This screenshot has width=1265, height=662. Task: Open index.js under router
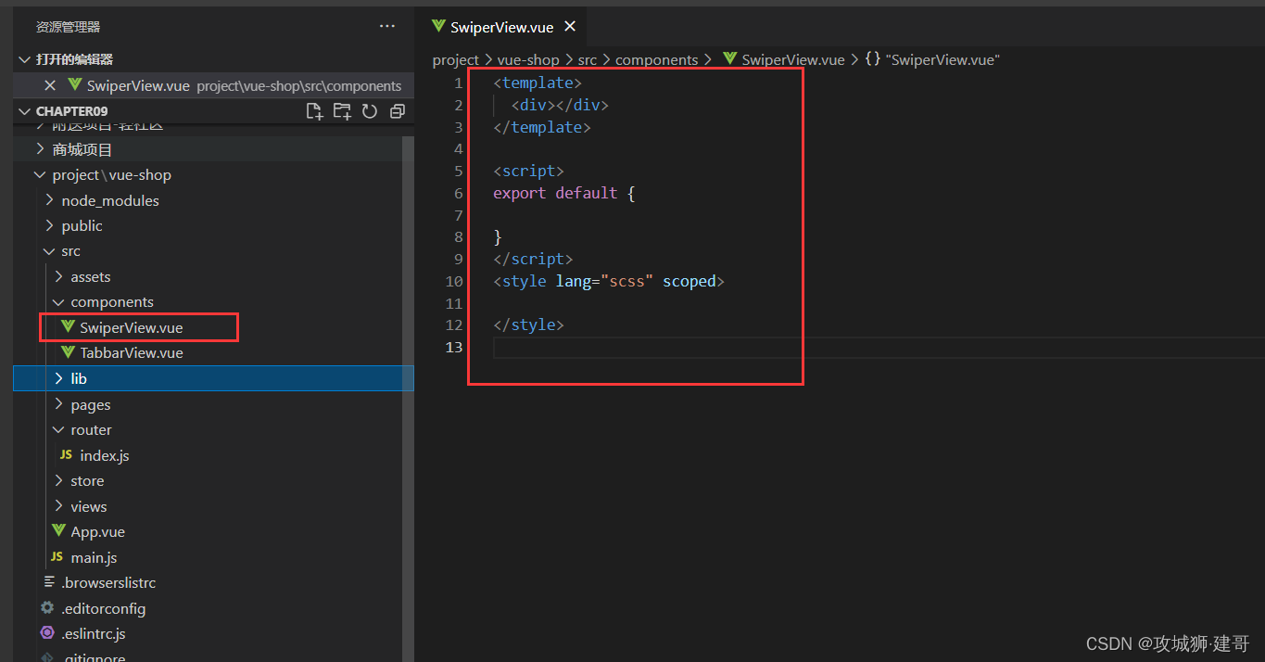(x=104, y=455)
